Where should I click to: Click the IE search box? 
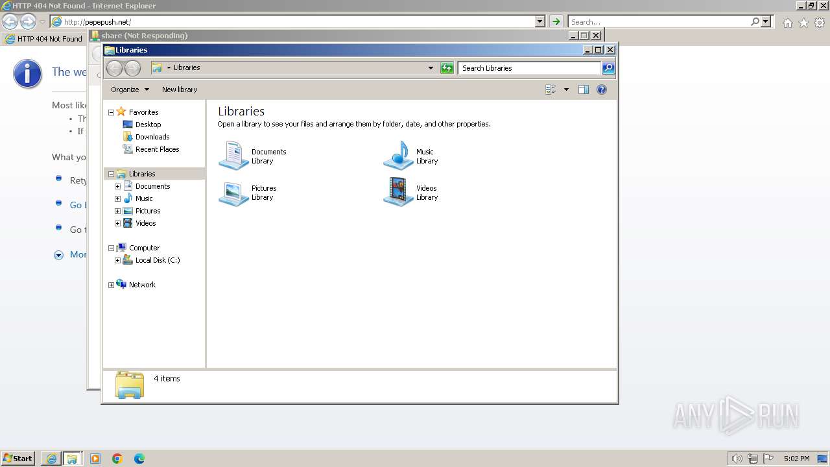[x=660, y=22]
